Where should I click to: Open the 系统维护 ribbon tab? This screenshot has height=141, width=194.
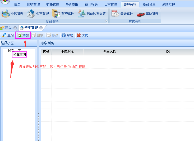tap(169, 4)
